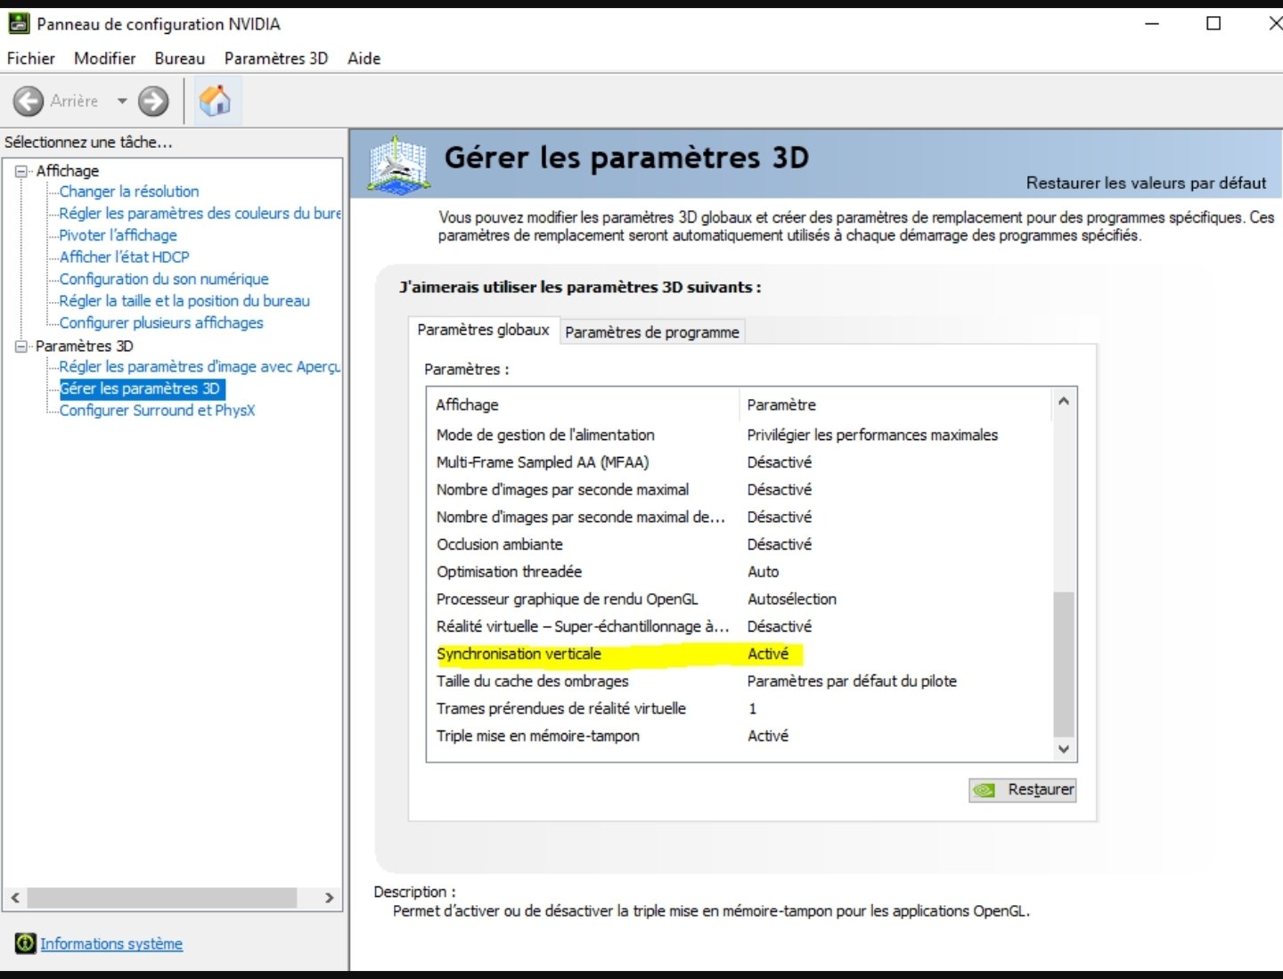Open Informations système link
Viewport: 1283px width, 979px height.
coord(111,943)
